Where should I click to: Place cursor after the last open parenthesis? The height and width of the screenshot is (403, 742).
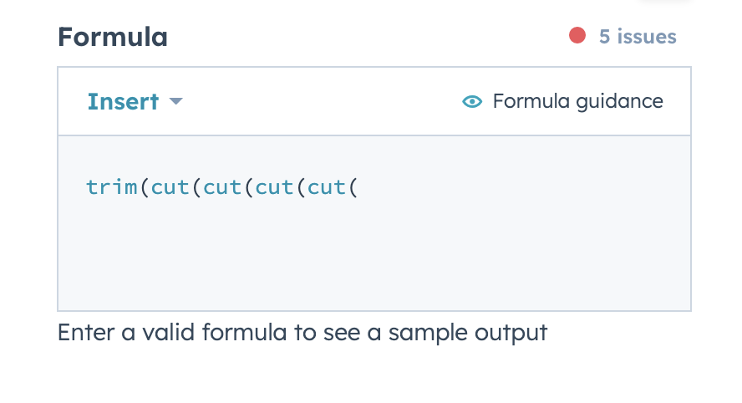(358, 186)
